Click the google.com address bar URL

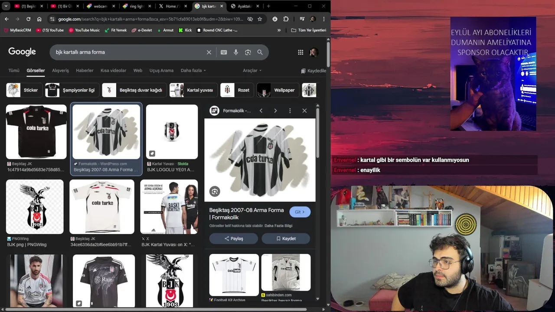pos(150,19)
